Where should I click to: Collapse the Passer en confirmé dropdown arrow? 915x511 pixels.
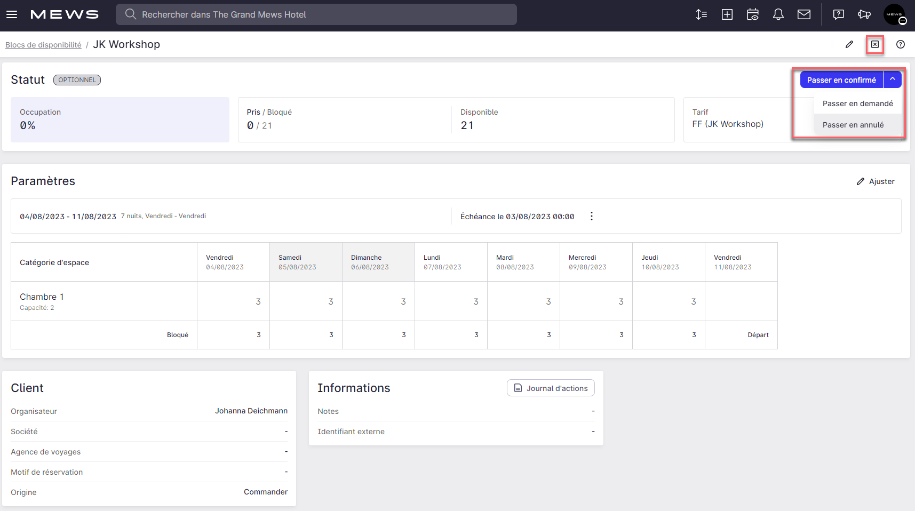[893, 79]
